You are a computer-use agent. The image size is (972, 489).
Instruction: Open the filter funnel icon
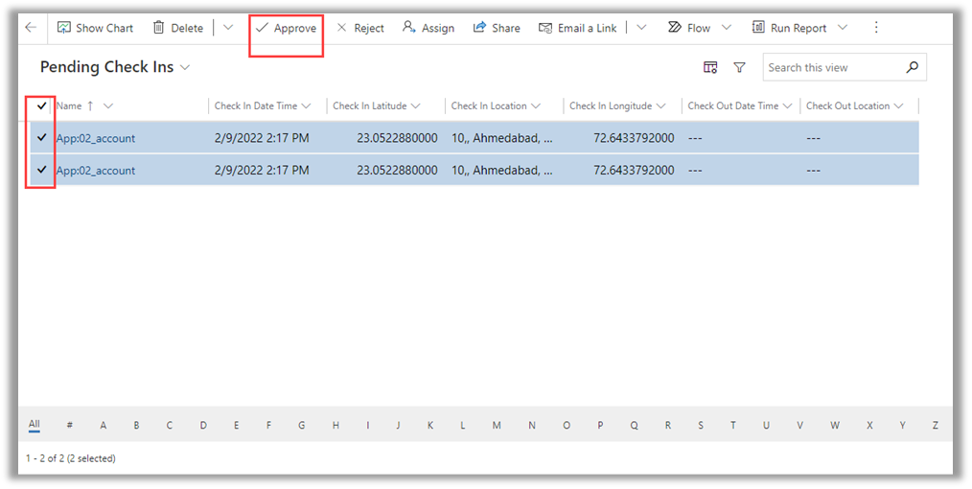coord(739,67)
